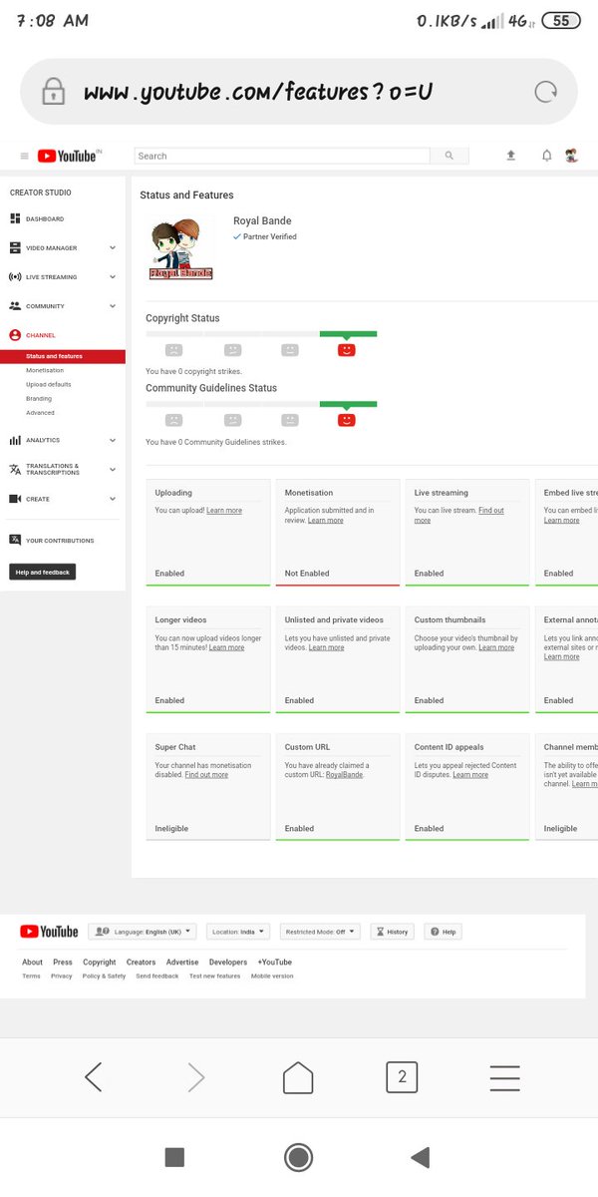Screen dimensions: 598x1197
Task: Click the Community people icon
Action: [15, 306]
